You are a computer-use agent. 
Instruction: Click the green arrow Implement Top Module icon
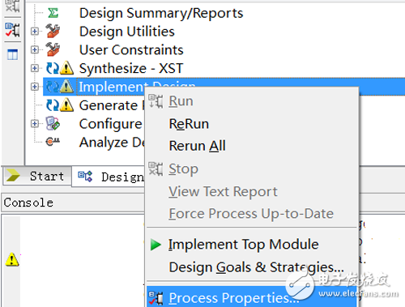[x=156, y=245]
